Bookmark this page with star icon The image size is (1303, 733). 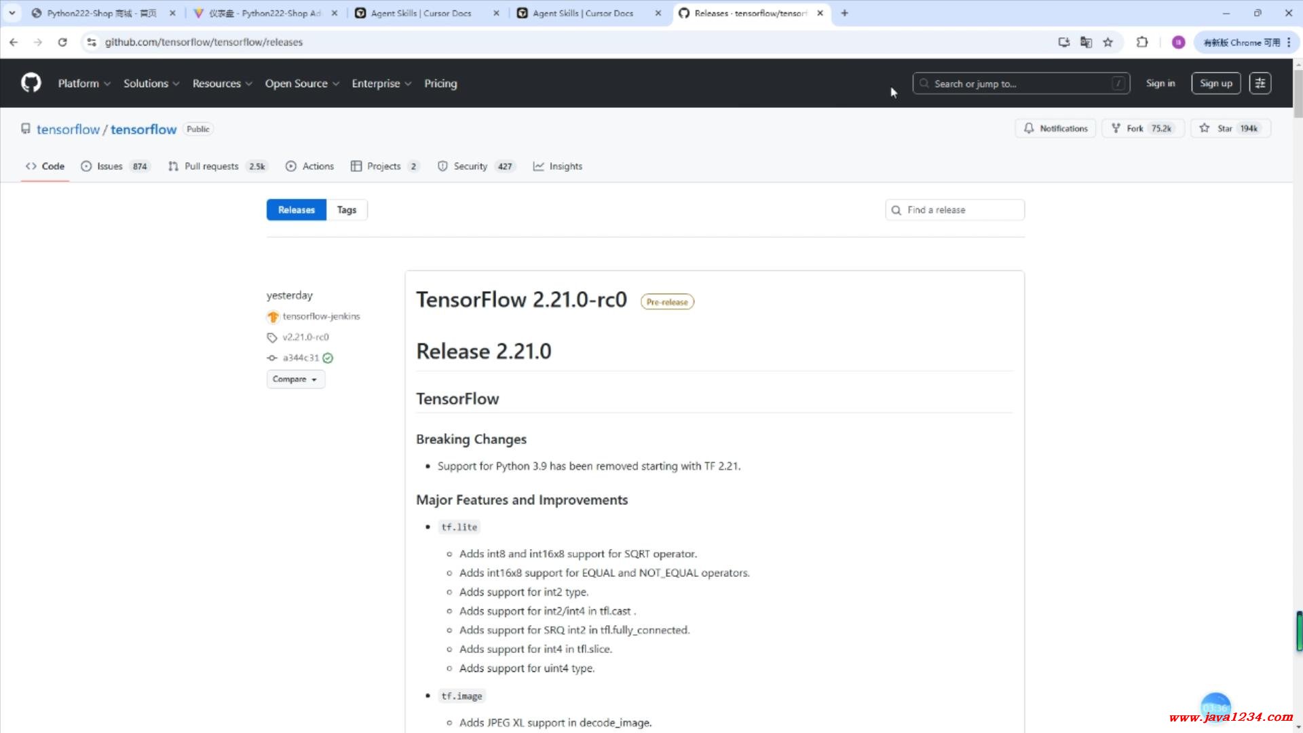pos(1108,42)
